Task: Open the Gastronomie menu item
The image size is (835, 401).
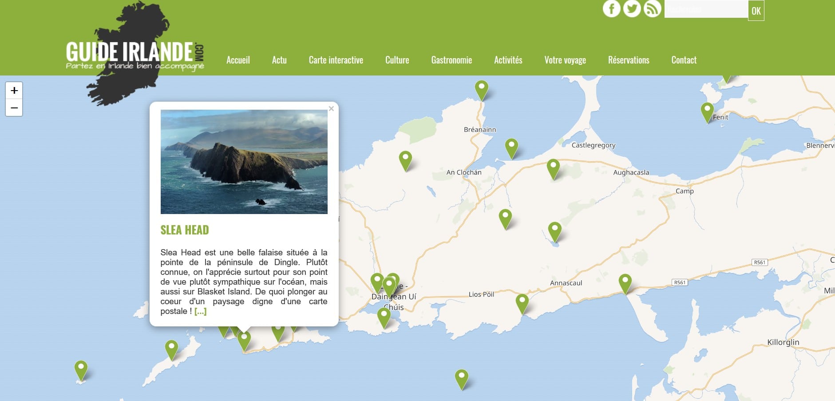Action: (451, 60)
